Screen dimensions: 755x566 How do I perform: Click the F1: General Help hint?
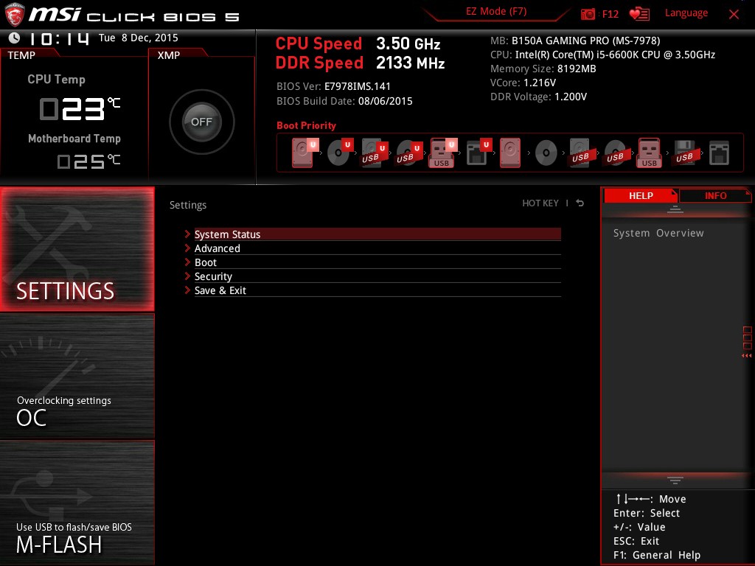click(657, 555)
